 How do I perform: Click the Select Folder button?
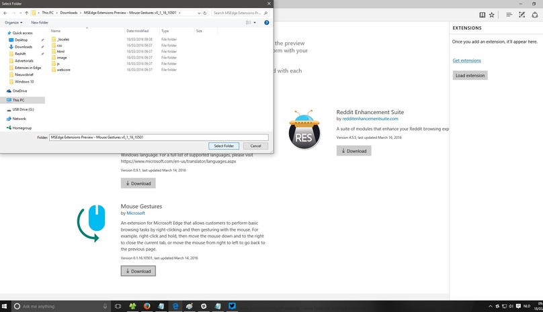[224, 146]
